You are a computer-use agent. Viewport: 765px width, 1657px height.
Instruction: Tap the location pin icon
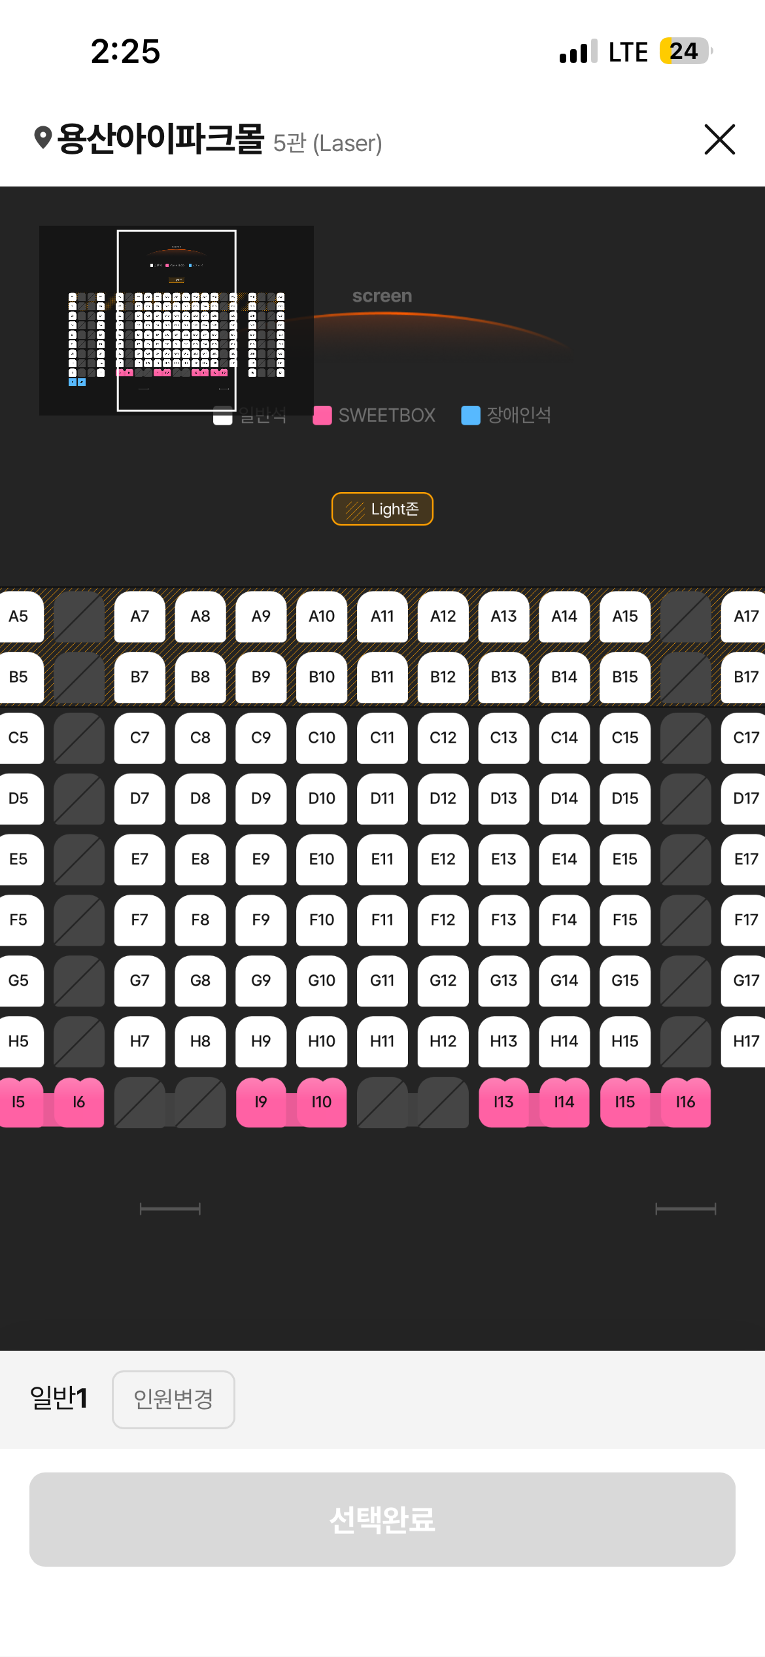(43, 138)
